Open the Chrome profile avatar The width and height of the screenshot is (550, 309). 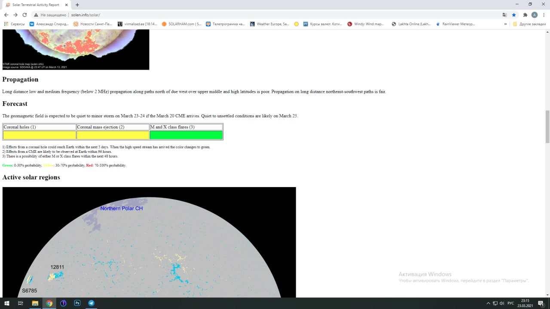535,15
